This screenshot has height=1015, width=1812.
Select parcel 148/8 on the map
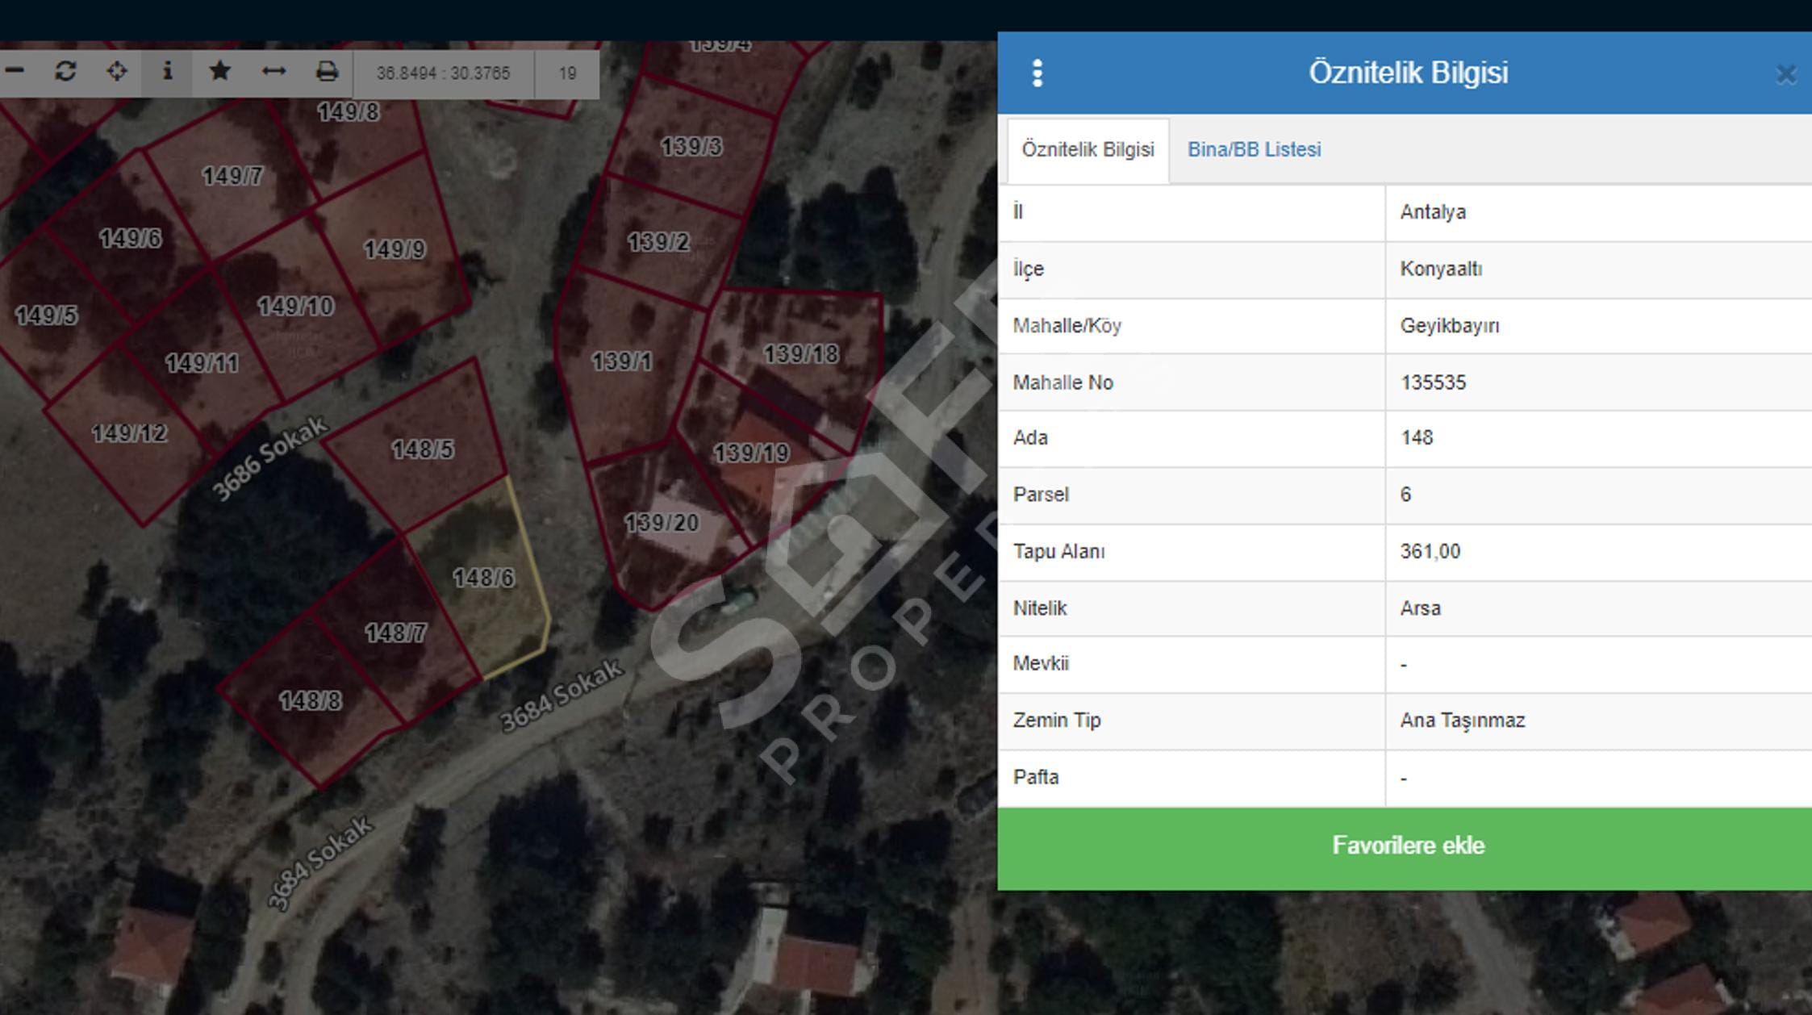coord(311,702)
